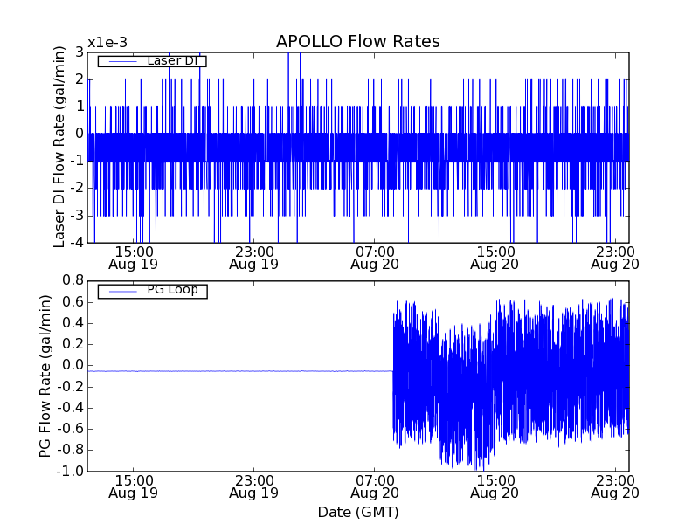The width and height of the screenshot is (699, 524).
Task: Click the "APOLLO Flow Rates" chart title
Action: pyautogui.click(x=357, y=42)
